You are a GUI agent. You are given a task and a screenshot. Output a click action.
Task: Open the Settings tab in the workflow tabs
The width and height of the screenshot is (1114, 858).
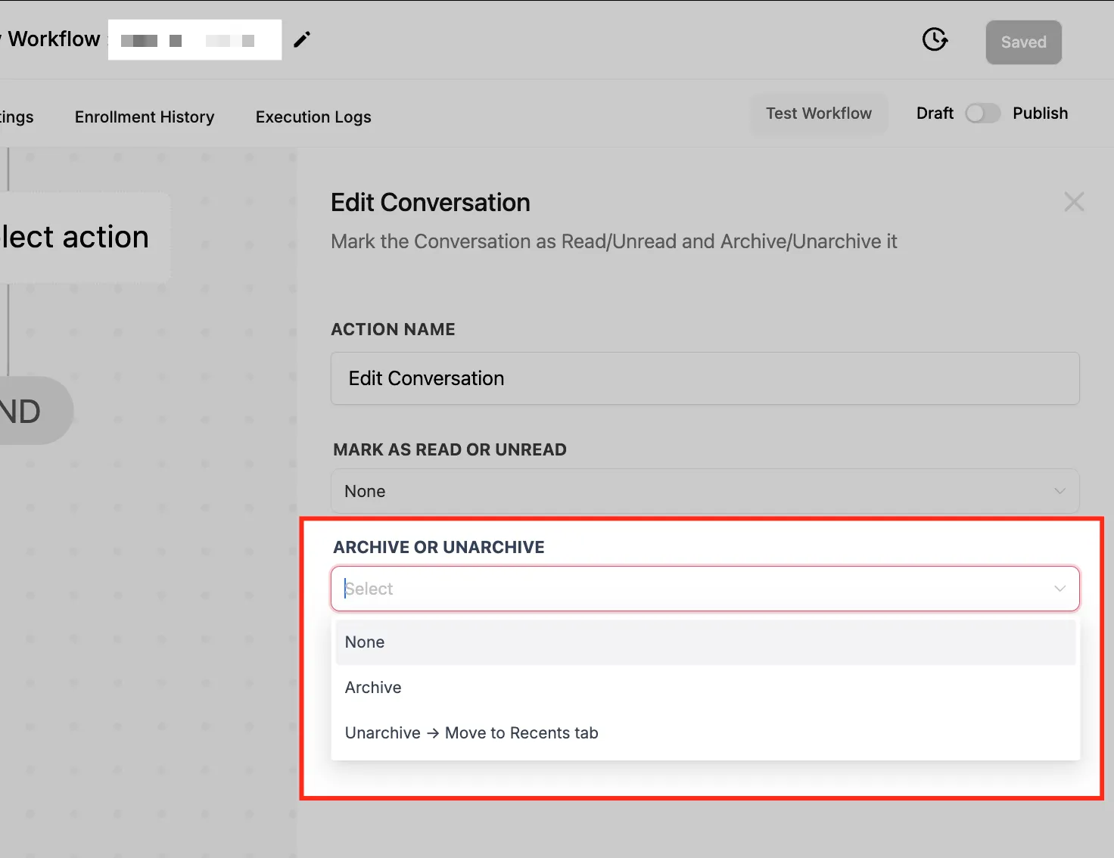[x=16, y=117]
